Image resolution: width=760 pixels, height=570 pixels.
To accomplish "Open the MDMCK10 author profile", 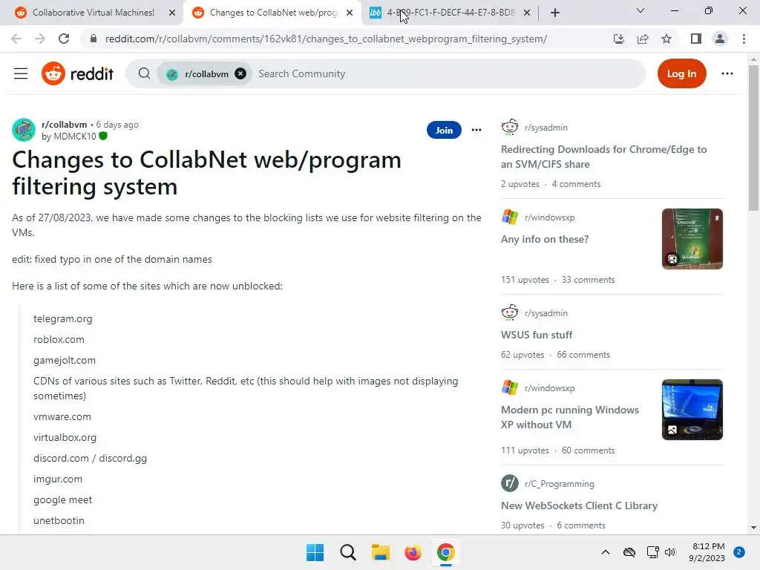I will [75, 137].
